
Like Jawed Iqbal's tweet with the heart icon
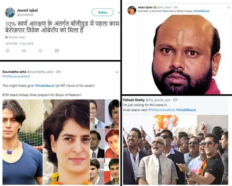[x=40, y=51]
